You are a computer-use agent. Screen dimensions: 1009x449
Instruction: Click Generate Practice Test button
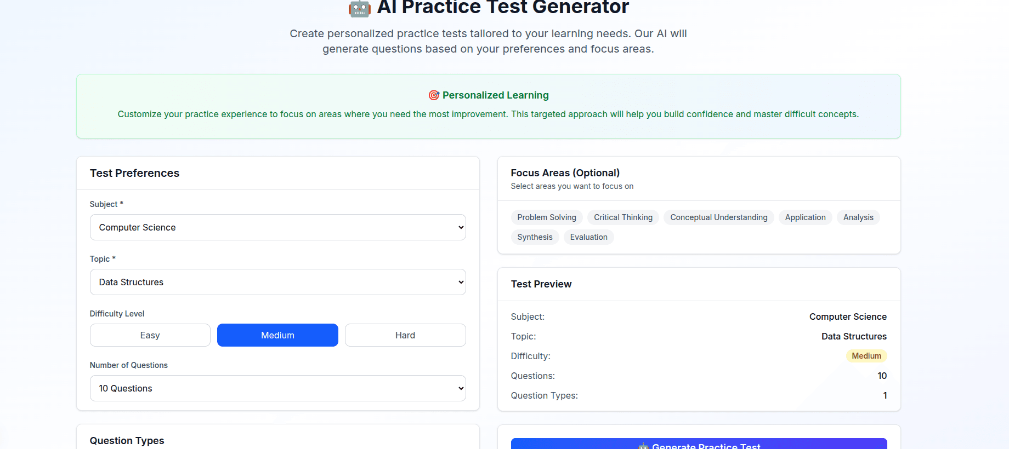point(699,444)
